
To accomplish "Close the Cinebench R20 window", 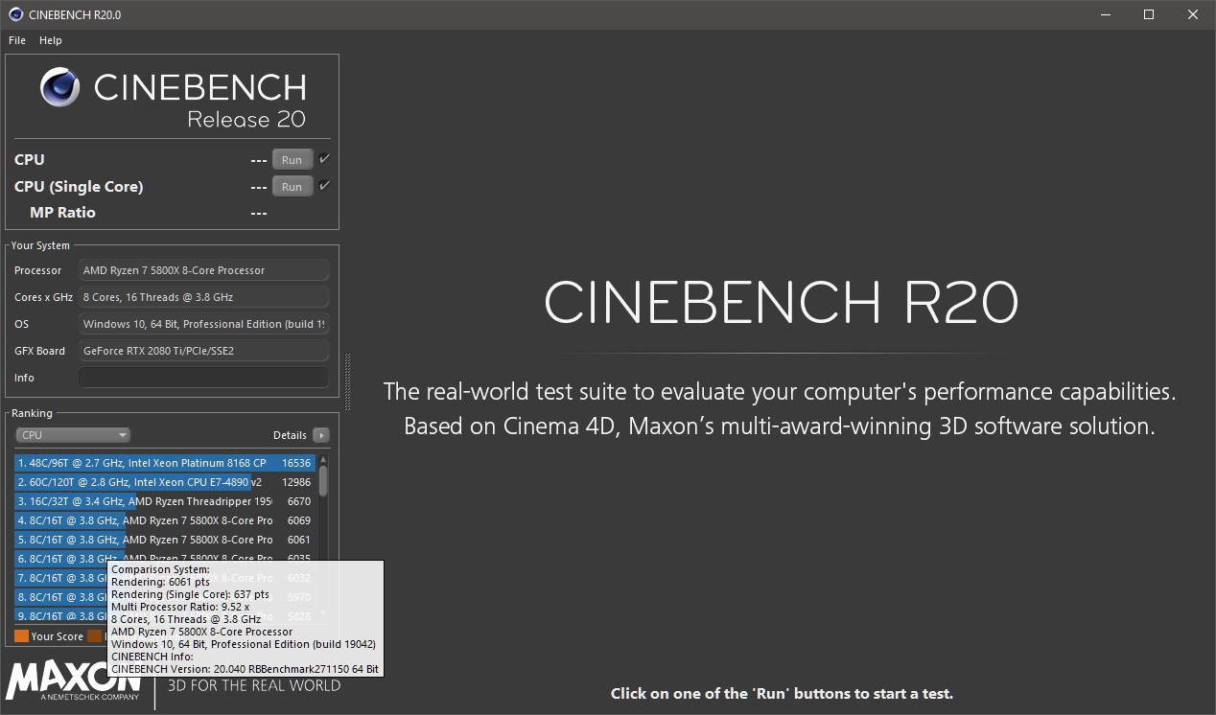I will click(1193, 14).
